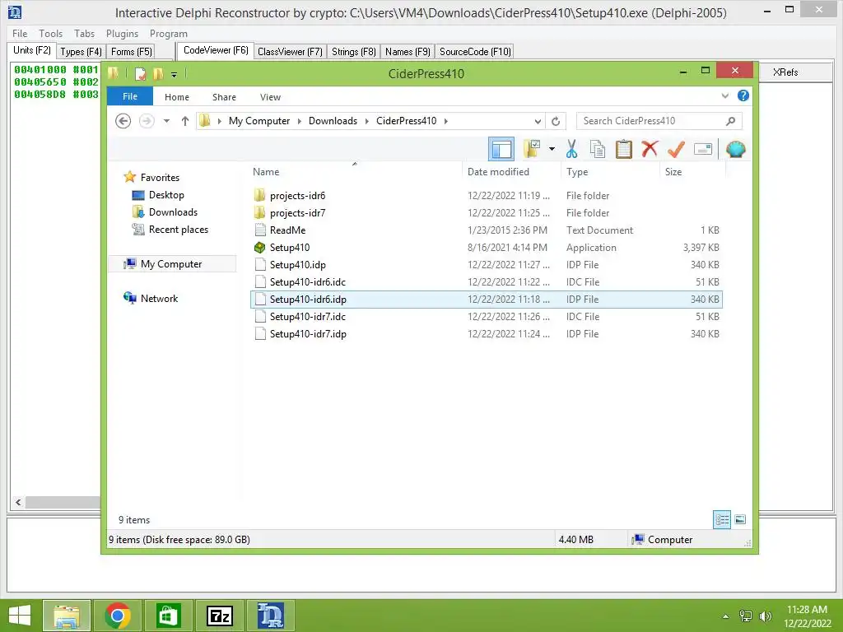Image resolution: width=843 pixels, height=632 pixels.
Task: Open the IDR Plugins menu
Action: coord(122,33)
